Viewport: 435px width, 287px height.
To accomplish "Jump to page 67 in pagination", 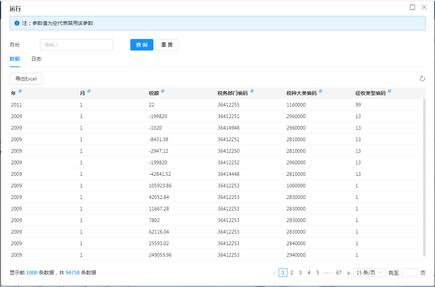I will [x=339, y=273].
